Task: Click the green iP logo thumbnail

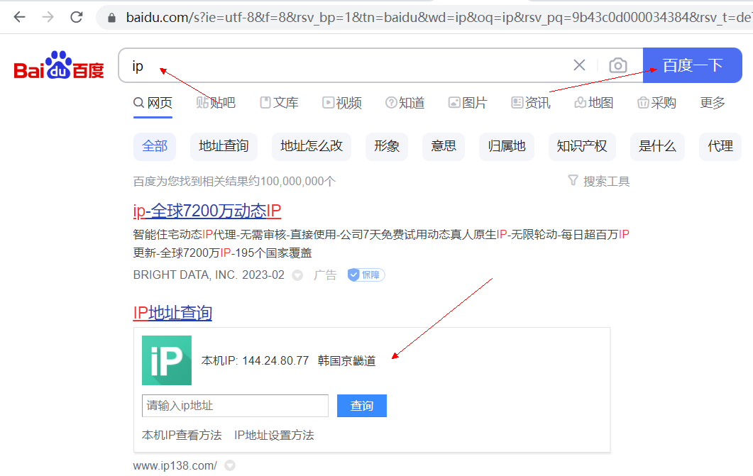Action: coord(167,360)
